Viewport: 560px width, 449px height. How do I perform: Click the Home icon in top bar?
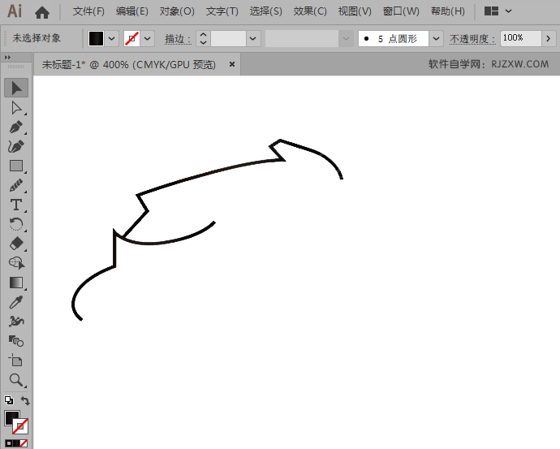tap(42, 12)
